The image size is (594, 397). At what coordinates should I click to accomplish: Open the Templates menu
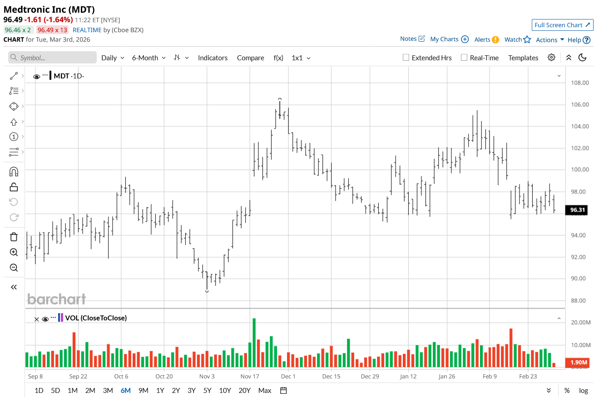click(x=523, y=58)
